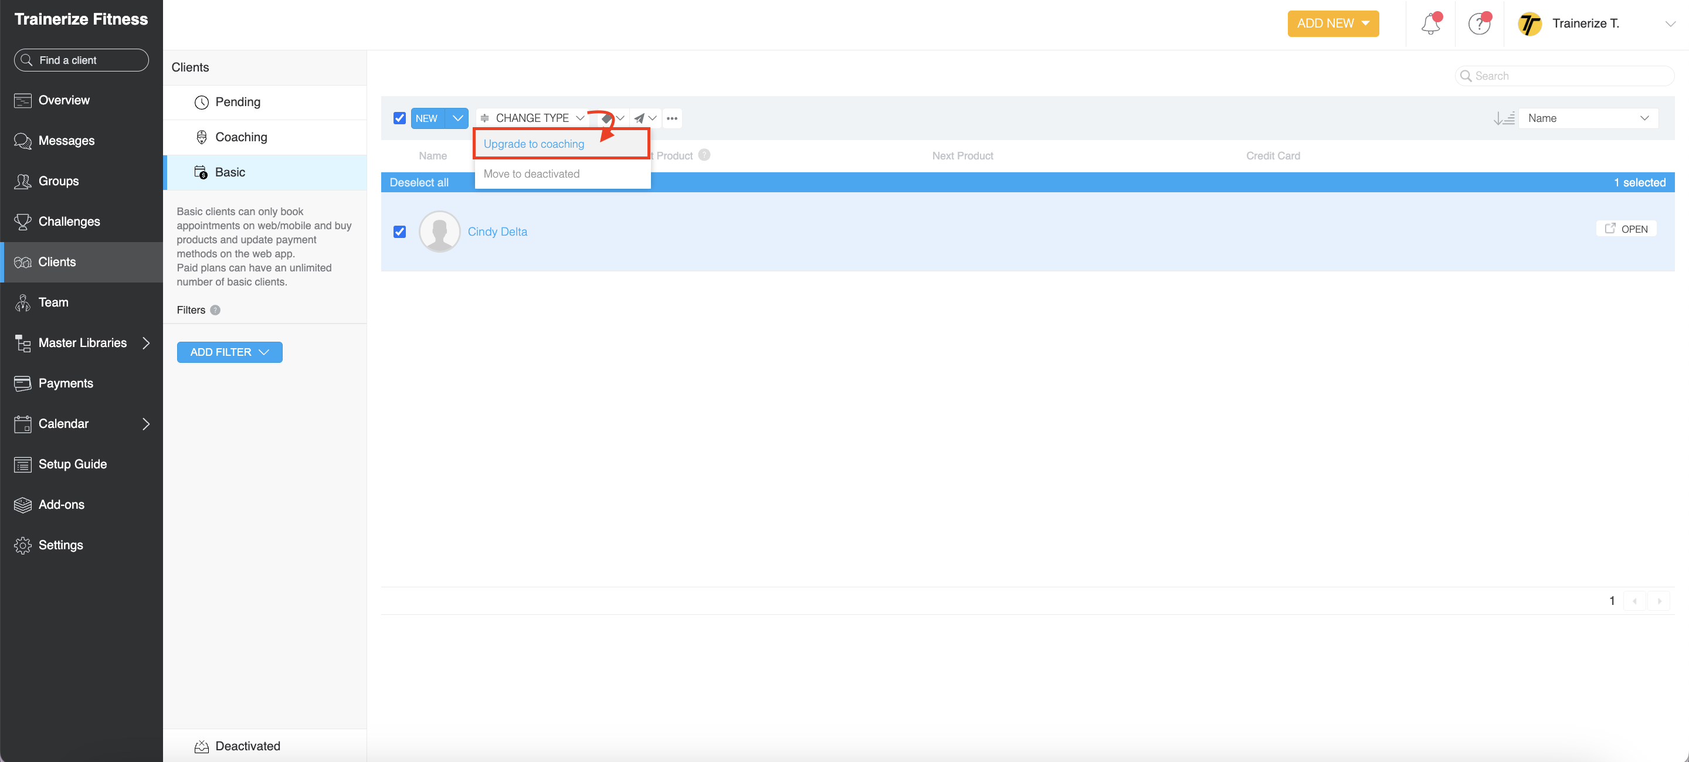The width and height of the screenshot is (1689, 762).
Task: Open the Overview section in sidebar
Action: (x=82, y=100)
